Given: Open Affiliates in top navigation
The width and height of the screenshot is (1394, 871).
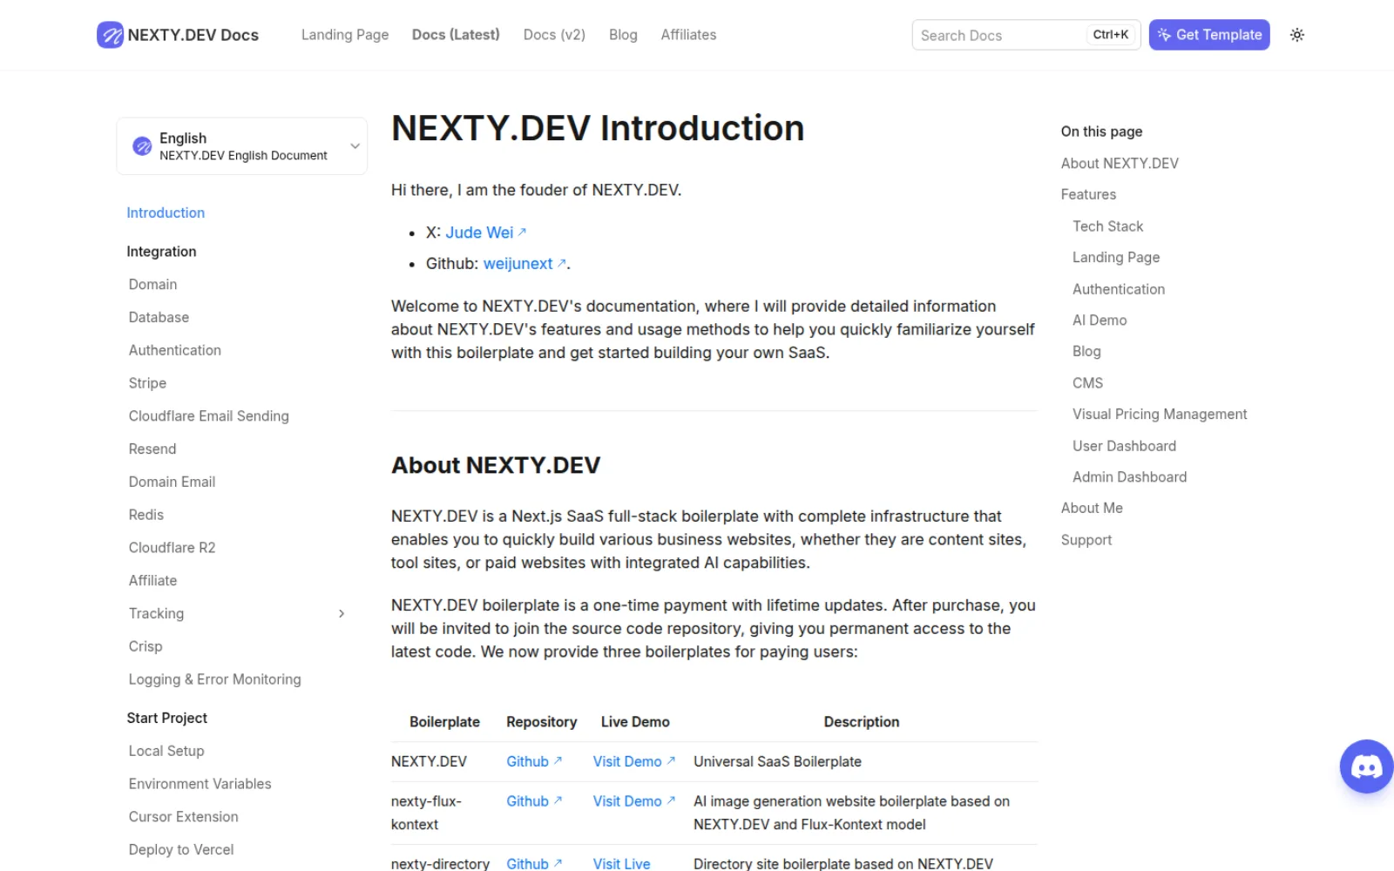Looking at the screenshot, I should pyautogui.click(x=688, y=35).
